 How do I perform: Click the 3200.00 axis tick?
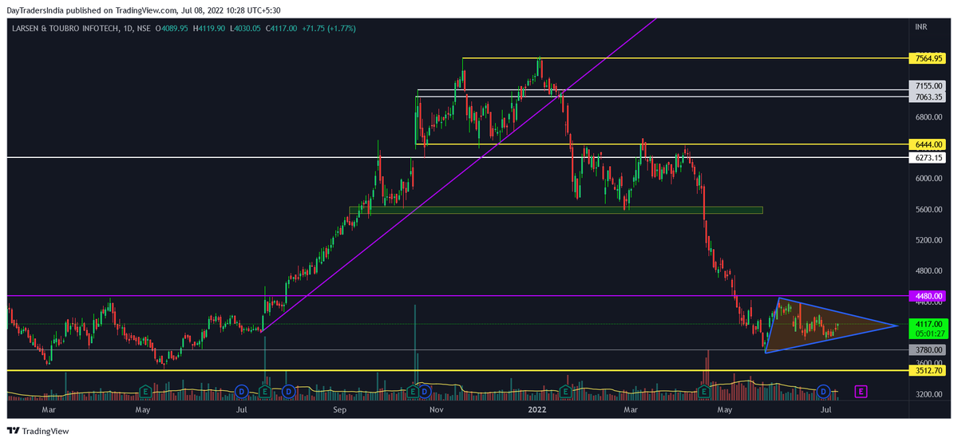coord(928,395)
